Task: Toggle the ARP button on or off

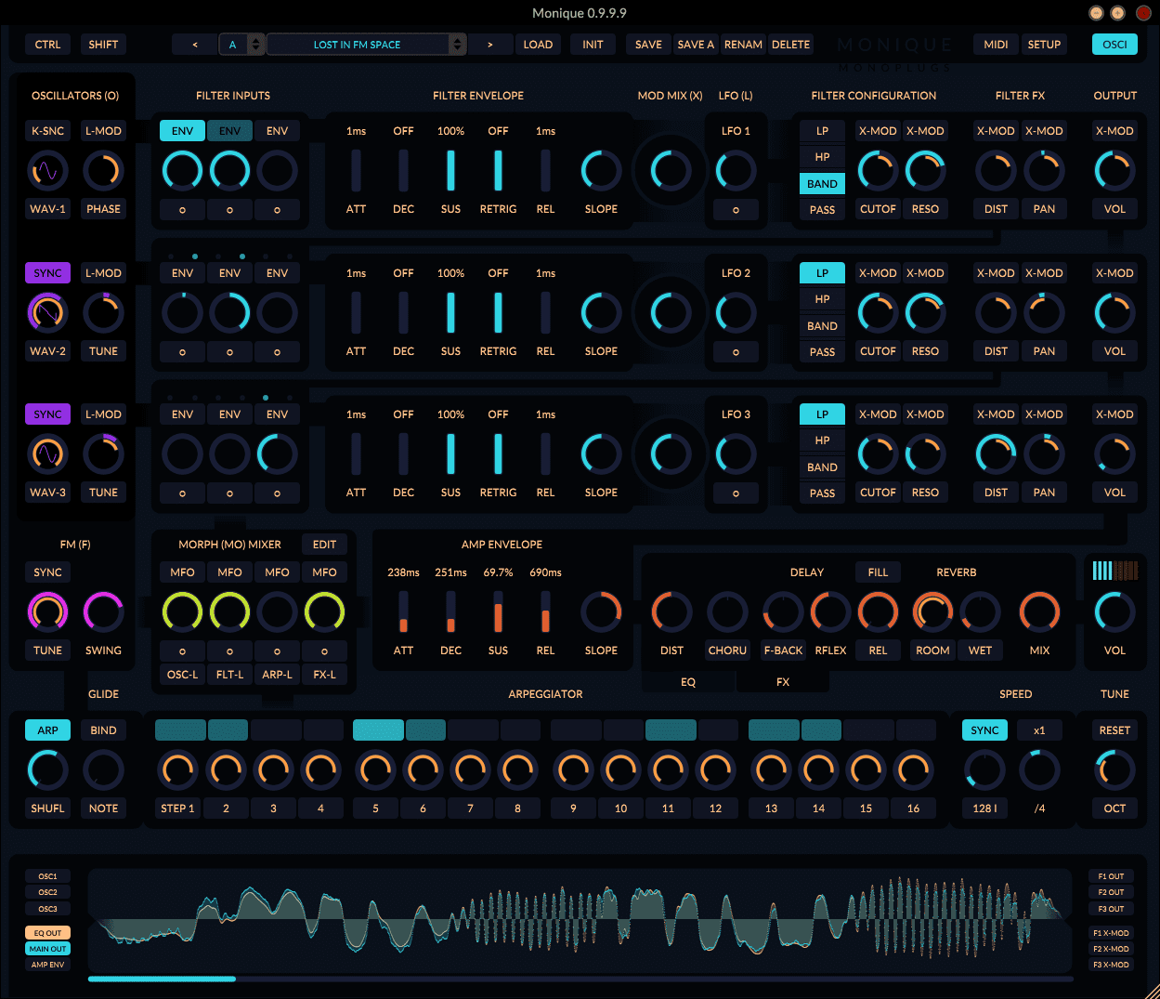Action: 47,730
